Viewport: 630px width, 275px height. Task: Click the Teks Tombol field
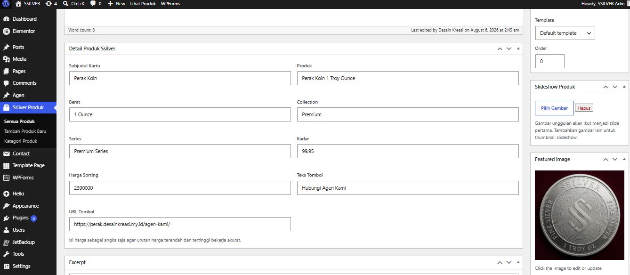click(408, 188)
